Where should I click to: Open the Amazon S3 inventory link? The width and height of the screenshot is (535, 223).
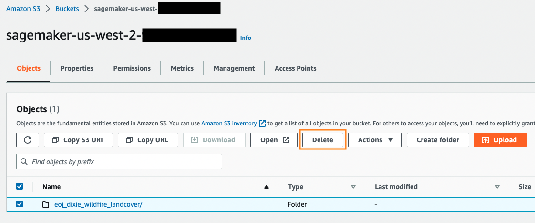tap(229, 123)
